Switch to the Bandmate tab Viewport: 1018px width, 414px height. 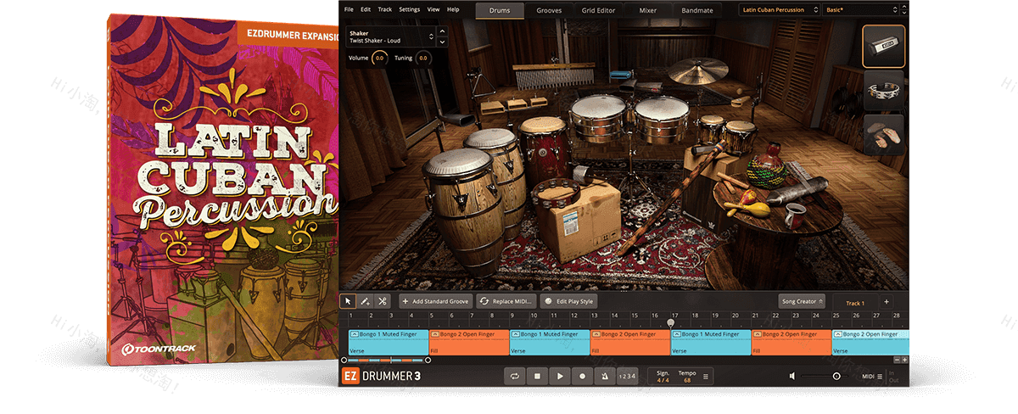696,10
